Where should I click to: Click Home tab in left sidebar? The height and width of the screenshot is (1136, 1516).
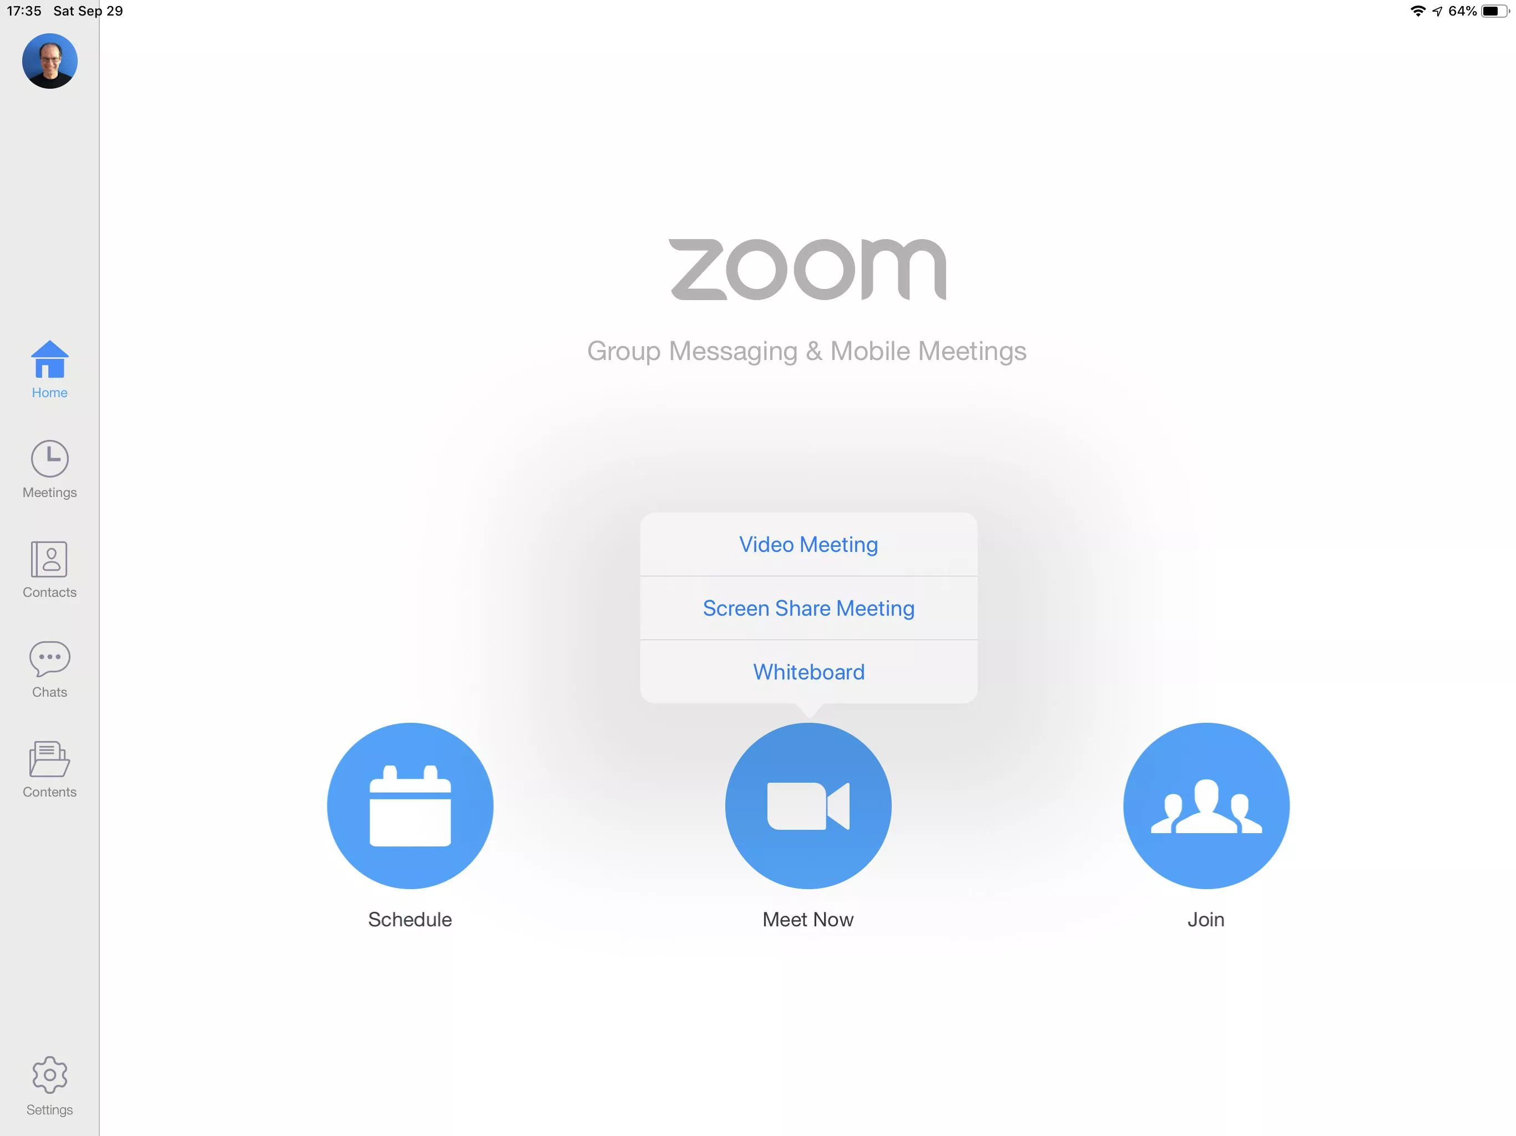click(49, 368)
